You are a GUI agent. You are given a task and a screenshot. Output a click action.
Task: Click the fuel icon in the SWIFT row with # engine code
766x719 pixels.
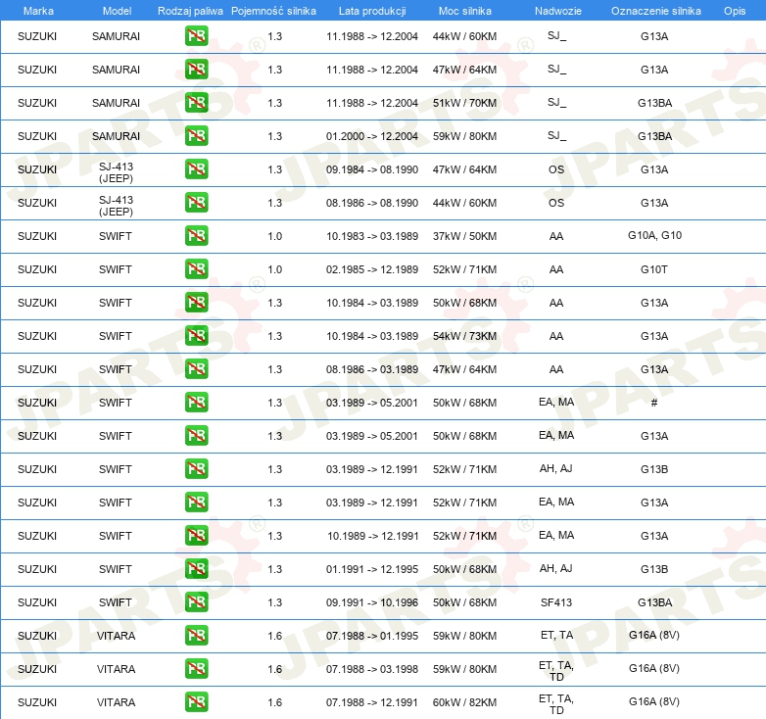(196, 402)
